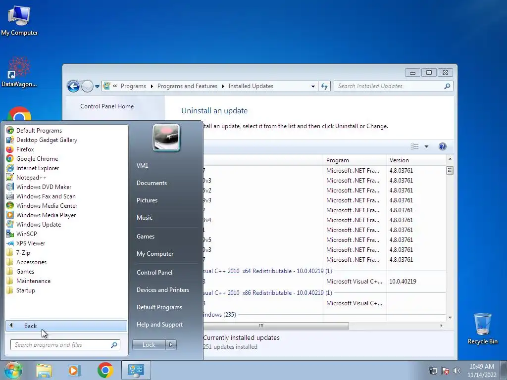Open Pictures from the Start menu

tap(147, 200)
